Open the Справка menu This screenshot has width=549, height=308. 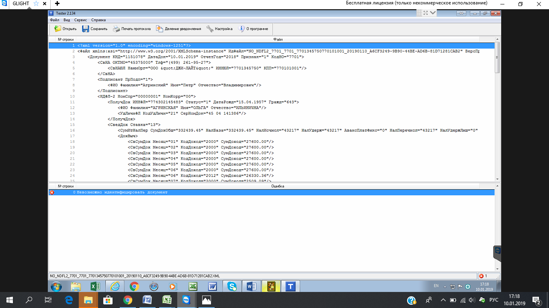coord(98,20)
